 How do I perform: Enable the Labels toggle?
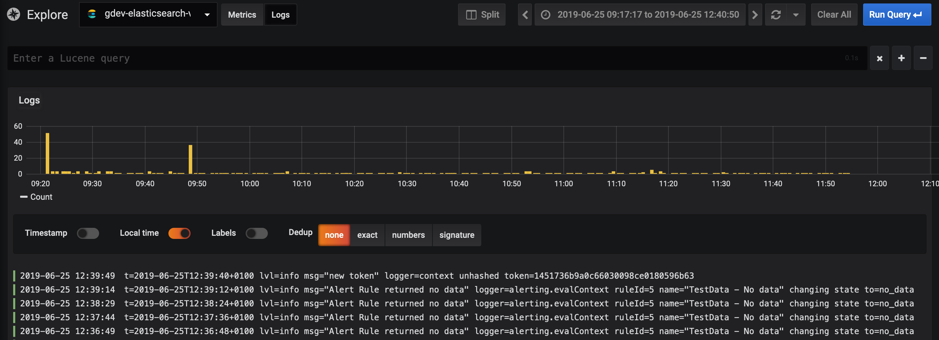257,233
